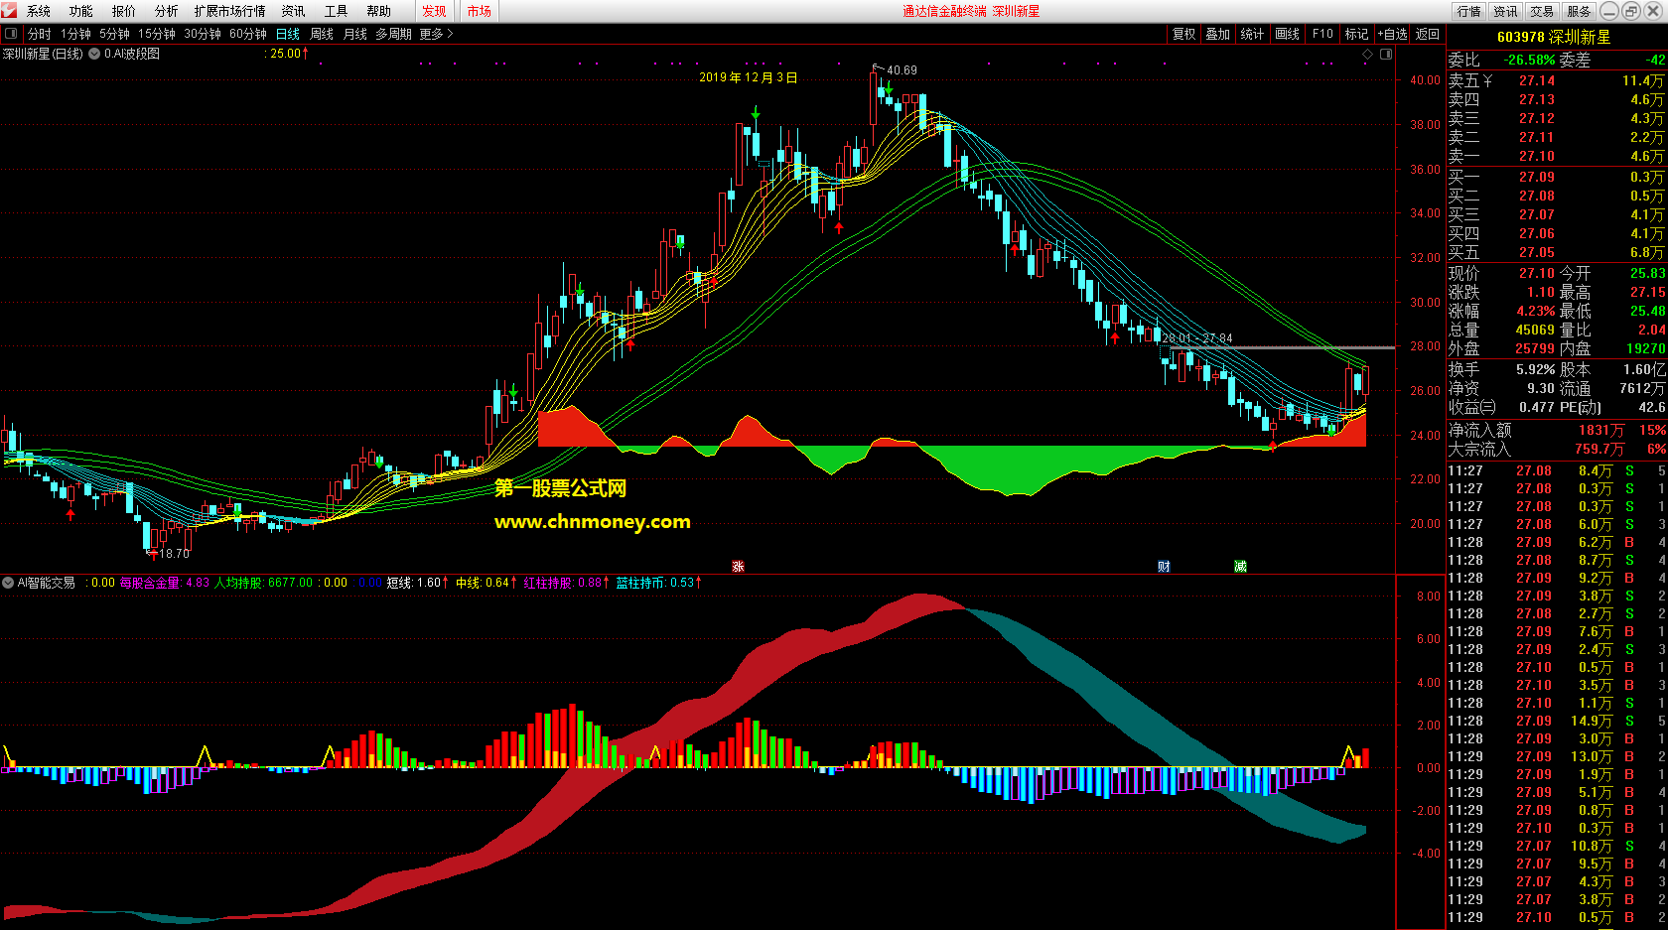Toggle the right panel icon above the price axis
The height and width of the screenshot is (930, 1668).
1386,54
